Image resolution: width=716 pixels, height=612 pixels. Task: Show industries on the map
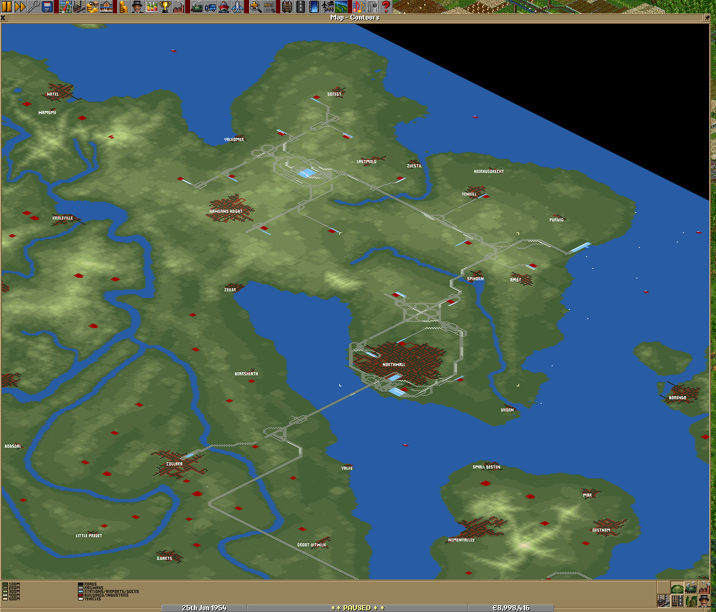[x=704, y=587]
